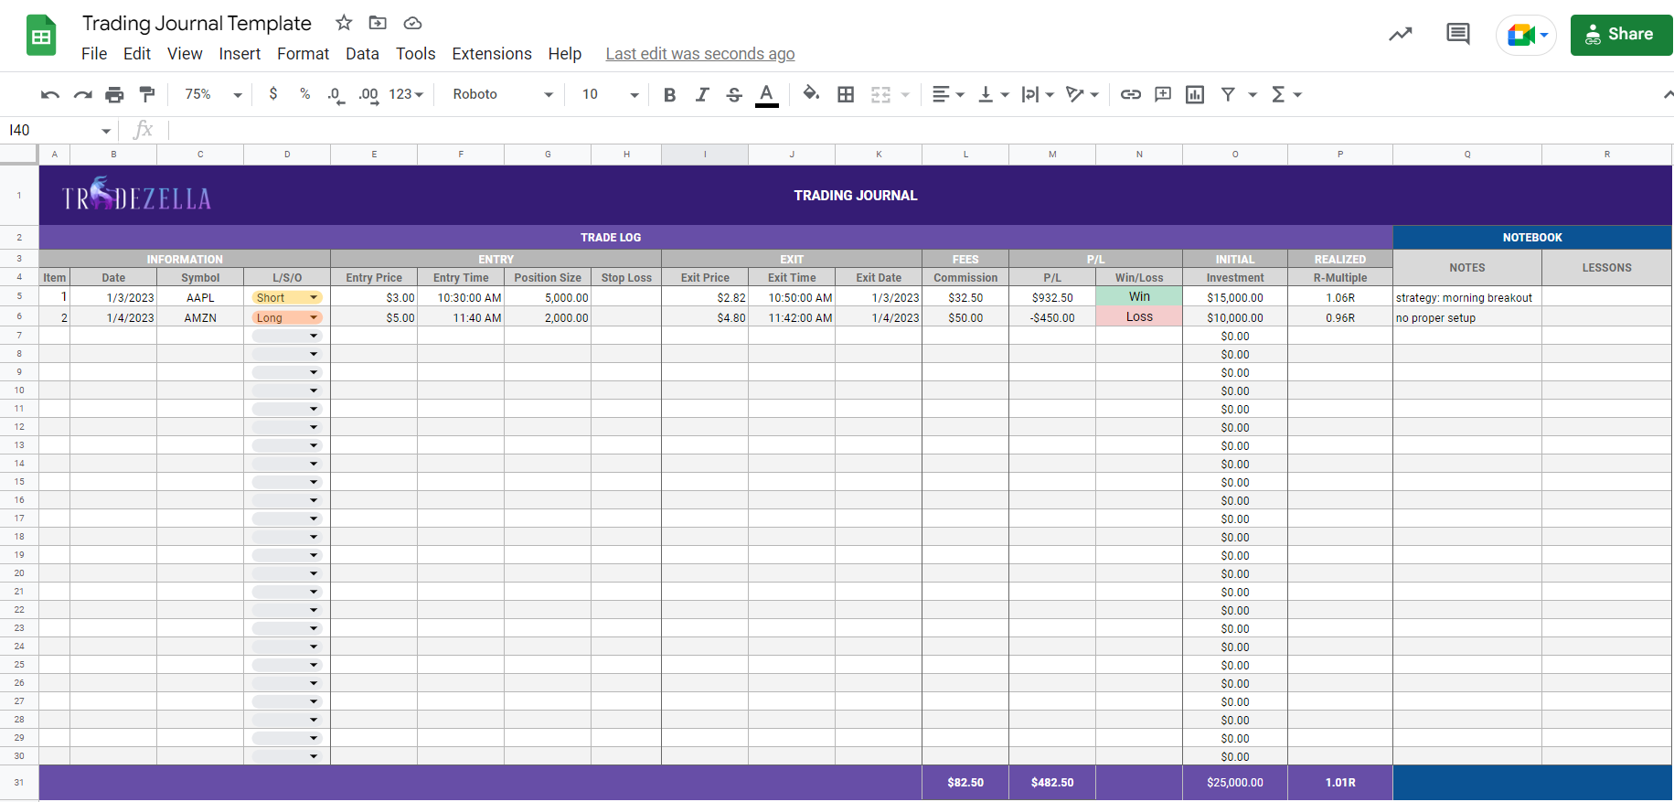Screen dimensions: 1674x802
Task: Open the fill color picker
Action: [811, 94]
